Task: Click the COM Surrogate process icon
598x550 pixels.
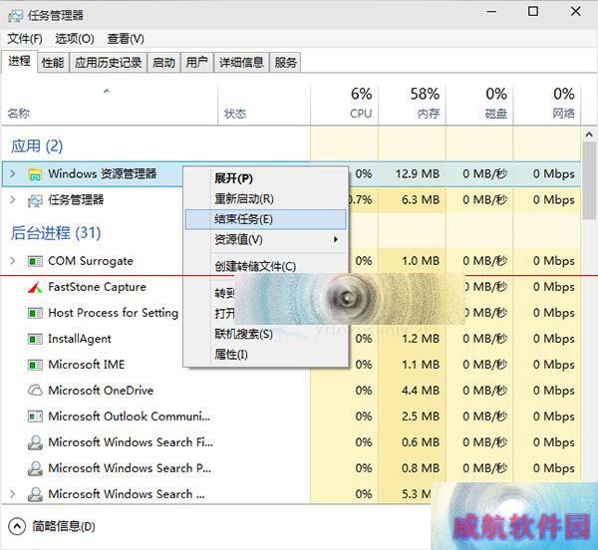Action: click(35, 261)
